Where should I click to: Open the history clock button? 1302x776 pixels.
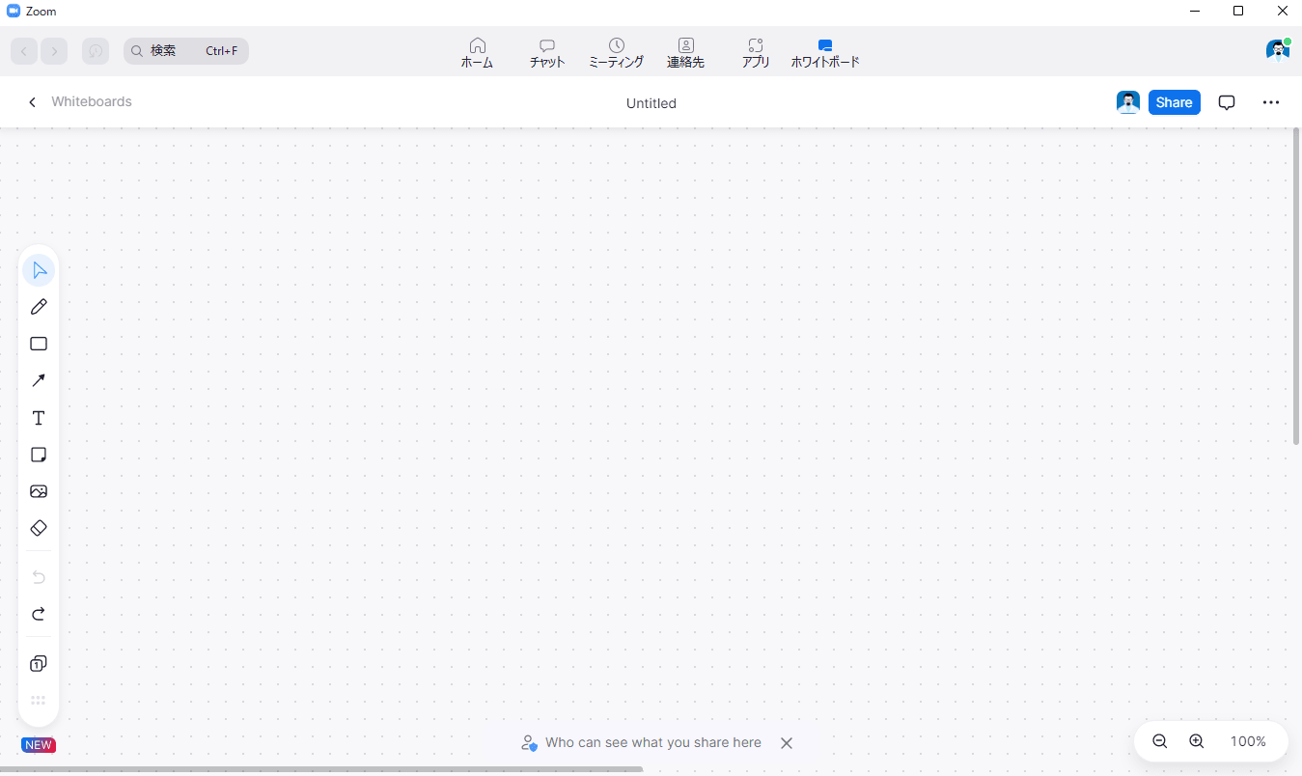pos(95,51)
